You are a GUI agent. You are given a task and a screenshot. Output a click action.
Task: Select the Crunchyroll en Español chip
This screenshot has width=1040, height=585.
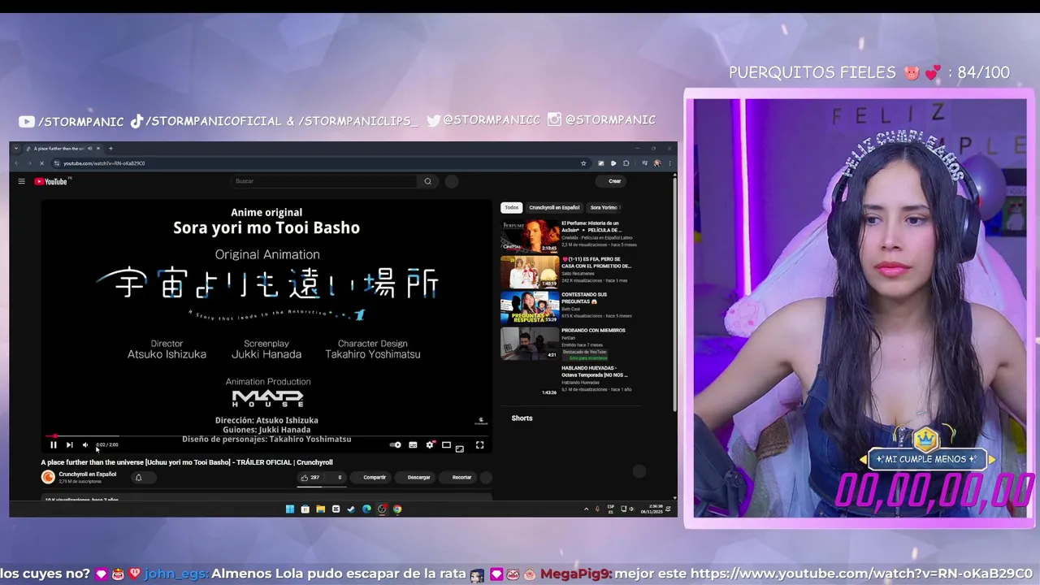click(554, 207)
